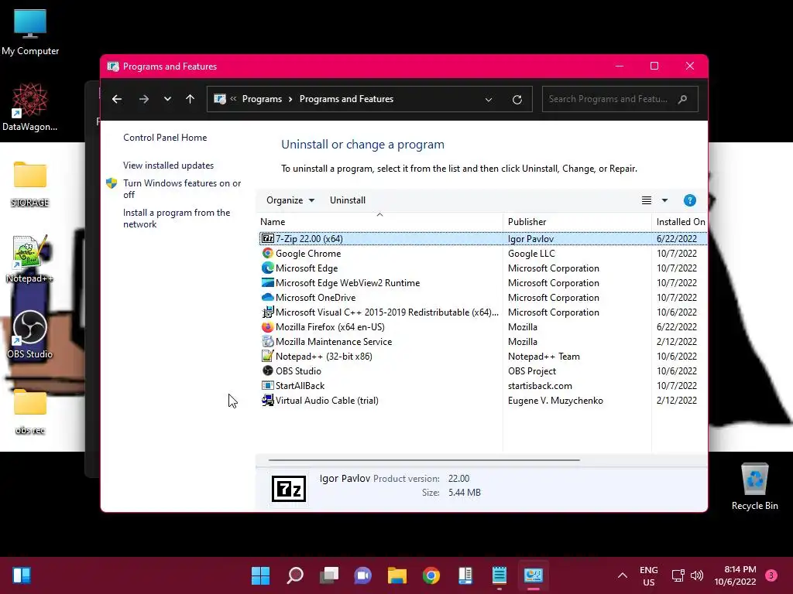The image size is (793, 594).
Task: Refresh the Programs and Features view
Action: [517, 100]
